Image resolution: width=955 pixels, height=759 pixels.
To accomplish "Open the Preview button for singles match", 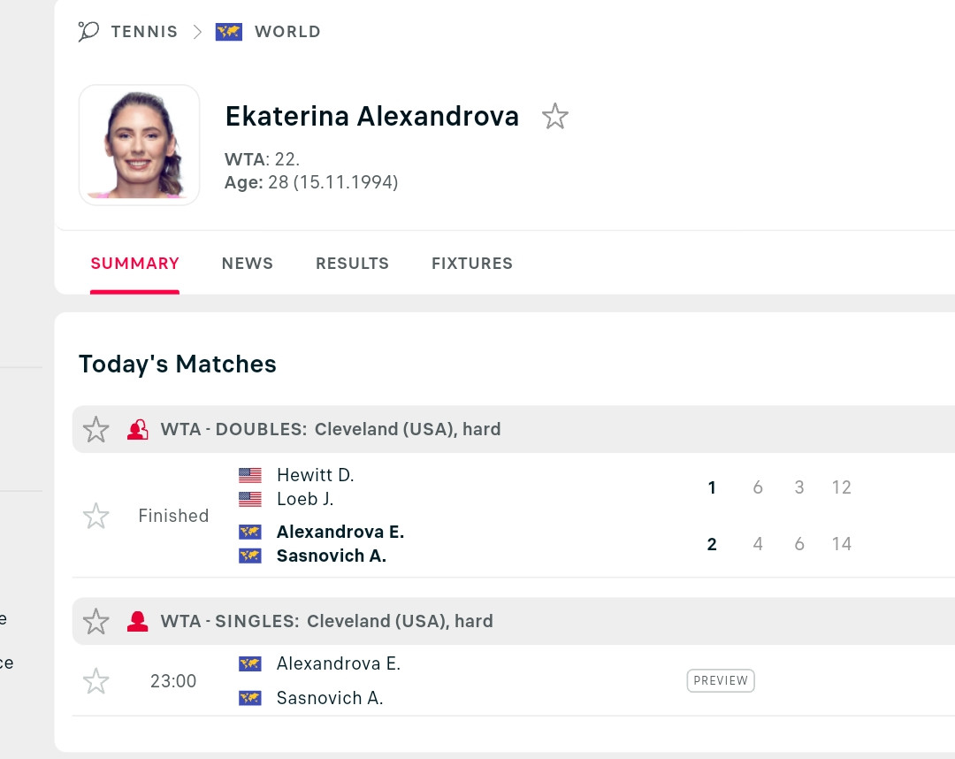I will pyautogui.click(x=721, y=680).
